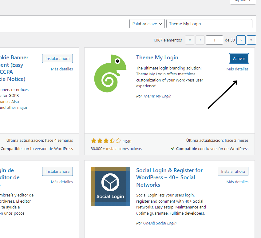The height and width of the screenshot is (238, 261).
Task: Click Instalar ahora for Social Login plugin
Action: click(x=233, y=171)
